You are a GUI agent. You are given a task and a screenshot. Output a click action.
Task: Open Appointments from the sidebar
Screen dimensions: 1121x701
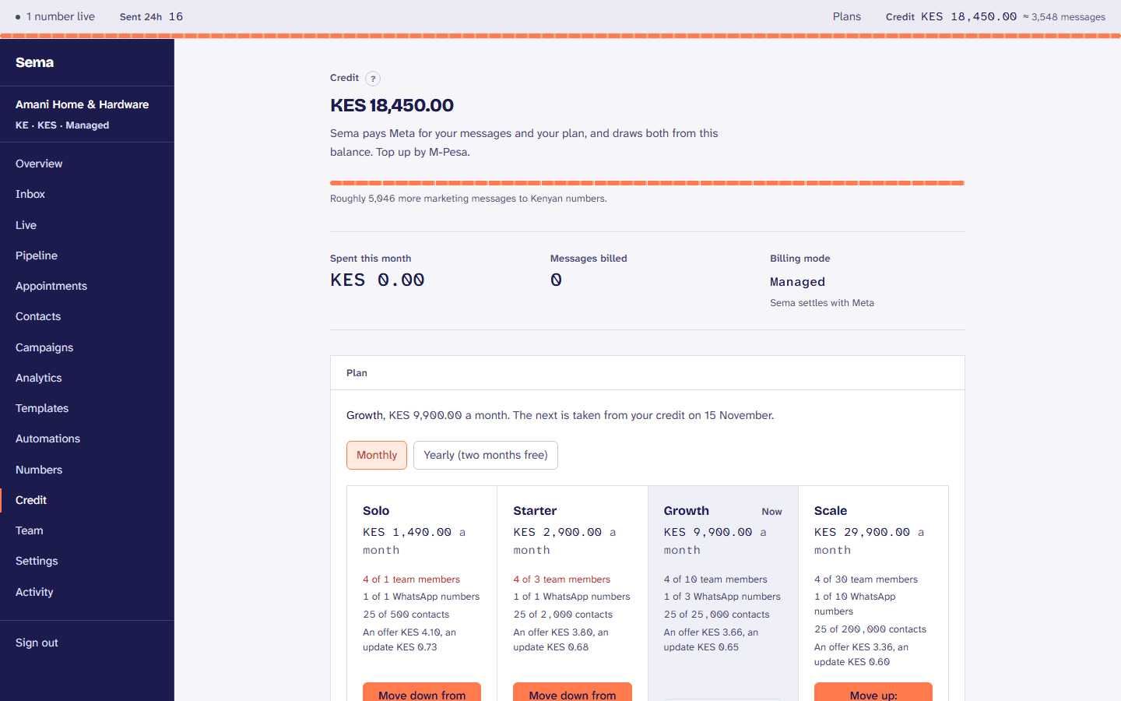click(x=51, y=286)
